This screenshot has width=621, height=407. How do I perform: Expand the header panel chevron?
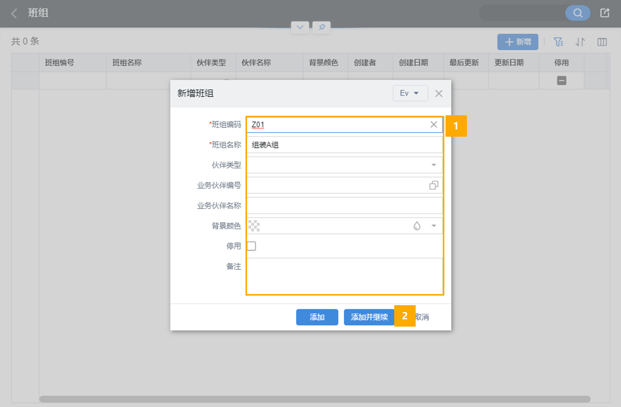coord(300,27)
